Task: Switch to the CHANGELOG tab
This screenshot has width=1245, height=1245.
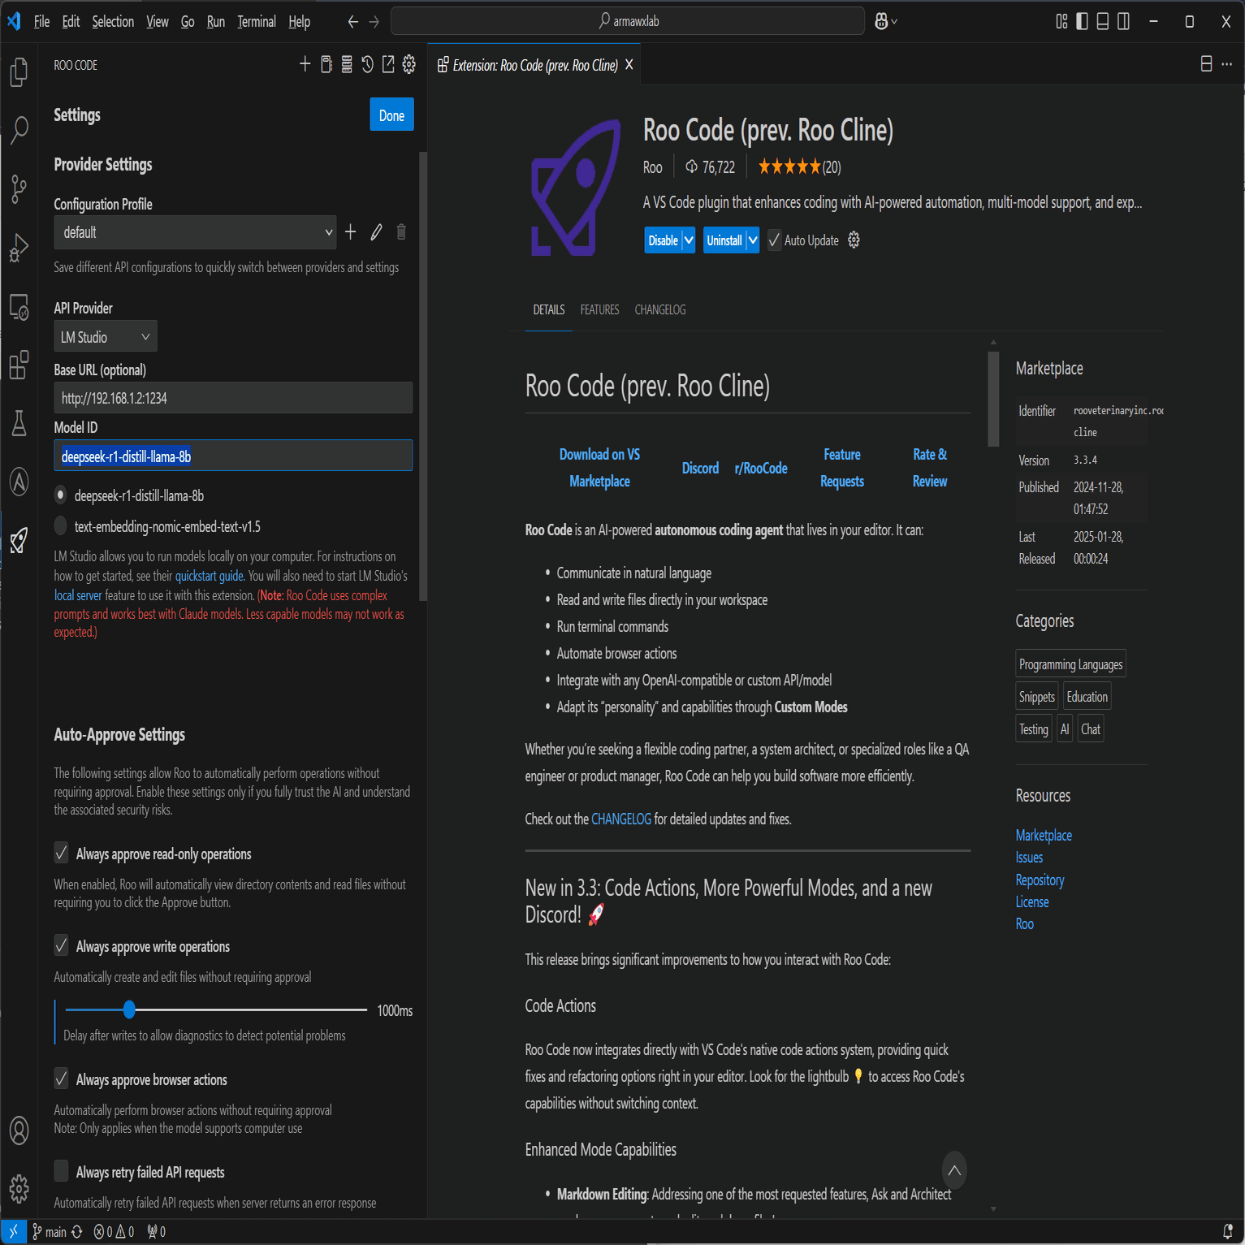Action: click(x=660, y=309)
